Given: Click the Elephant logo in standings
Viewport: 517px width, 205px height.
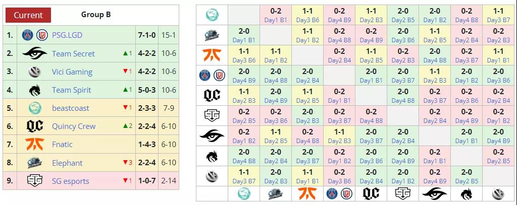Looking at the screenshot, I should coord(35,163).
